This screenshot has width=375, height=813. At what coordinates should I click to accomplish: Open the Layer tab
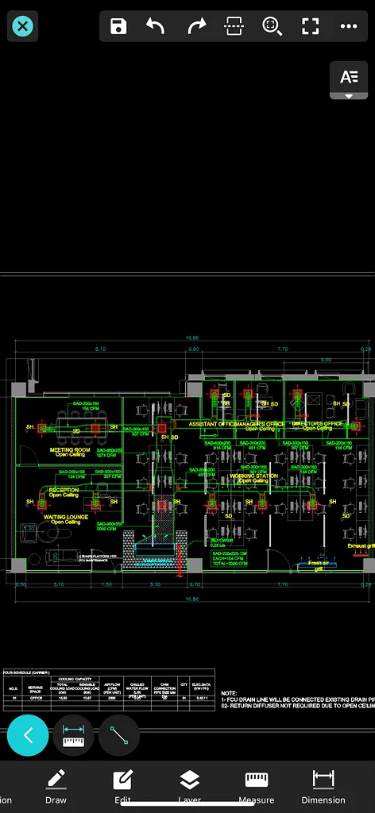click(190, 787)
